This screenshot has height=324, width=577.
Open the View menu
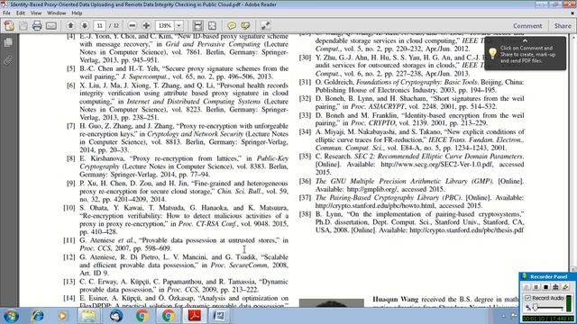coord(36,13)
